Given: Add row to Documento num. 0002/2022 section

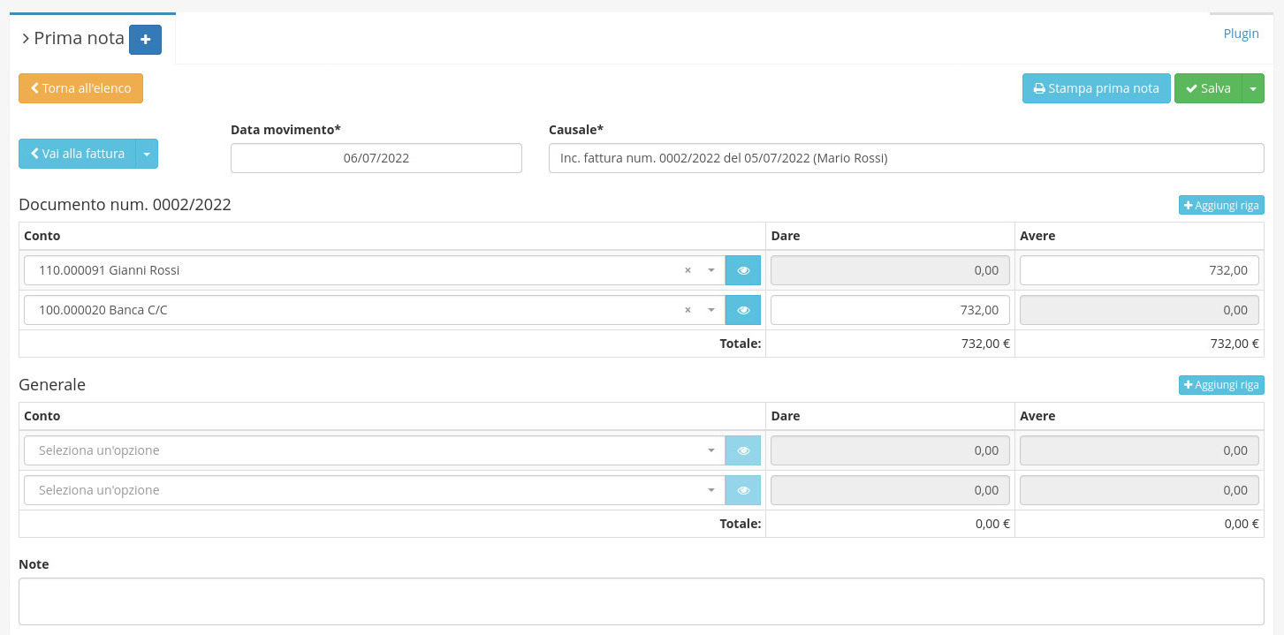Looking at the screenshot, I should coord(1221,205).
